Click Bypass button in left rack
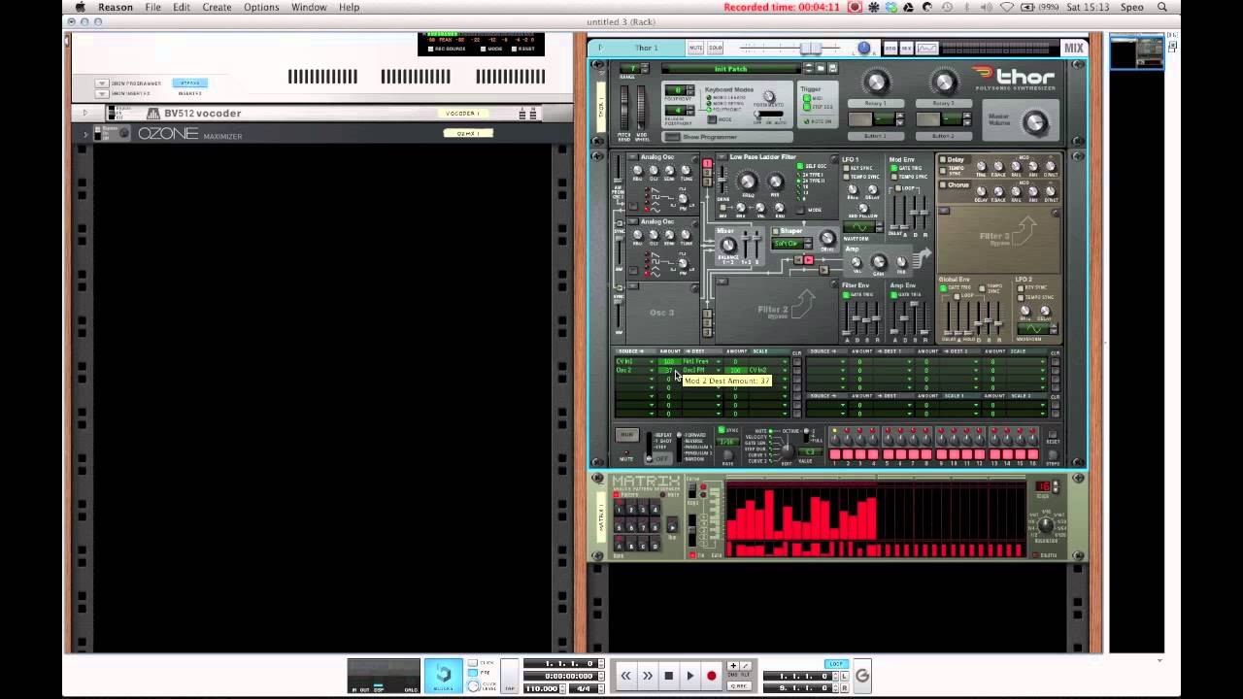This screenshot has width=1243, height=699. click(190, 83)
